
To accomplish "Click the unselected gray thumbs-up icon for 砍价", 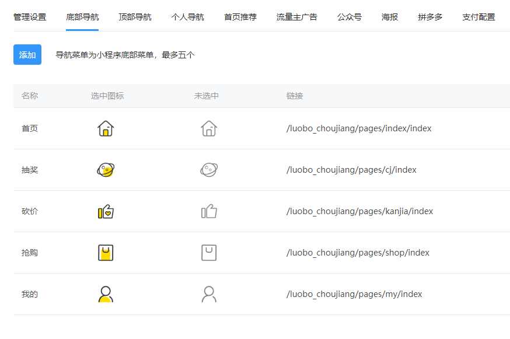I will click(209, 211).
